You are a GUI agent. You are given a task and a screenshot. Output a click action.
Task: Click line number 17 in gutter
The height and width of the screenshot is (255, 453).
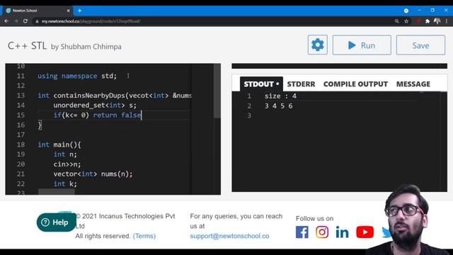pos(21,135)
